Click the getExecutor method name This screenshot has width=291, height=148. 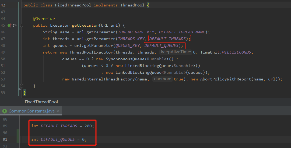pos(85,25)
